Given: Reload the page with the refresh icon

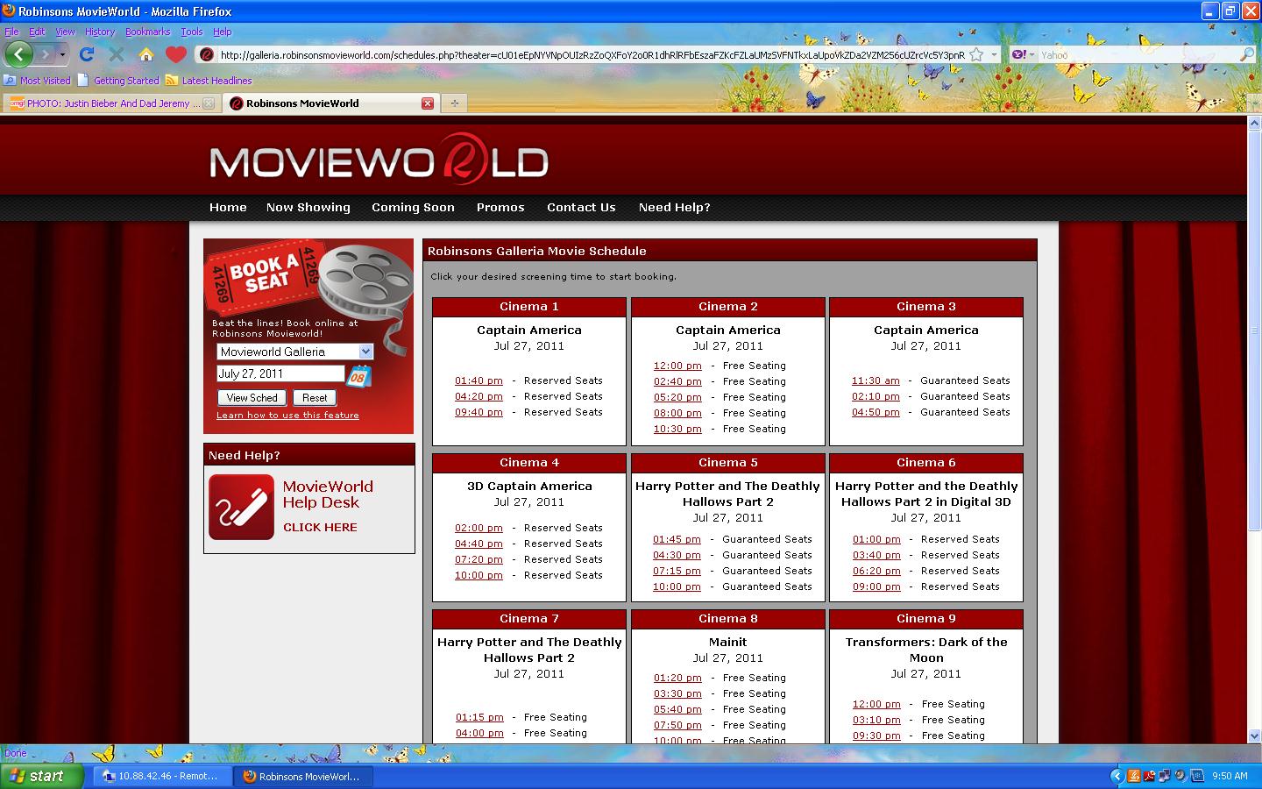Looking at the screenshot, I should click(87, 53).
